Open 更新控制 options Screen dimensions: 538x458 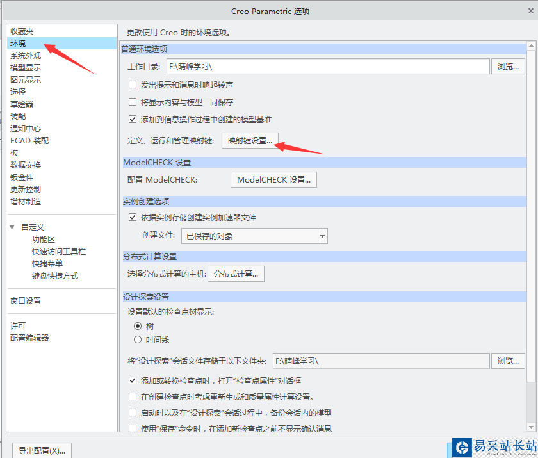tap(26, 190)
